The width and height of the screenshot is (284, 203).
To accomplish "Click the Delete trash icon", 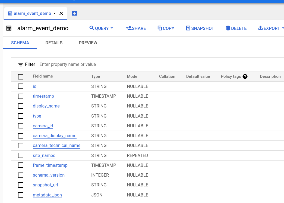I will [x=228, y=28].
